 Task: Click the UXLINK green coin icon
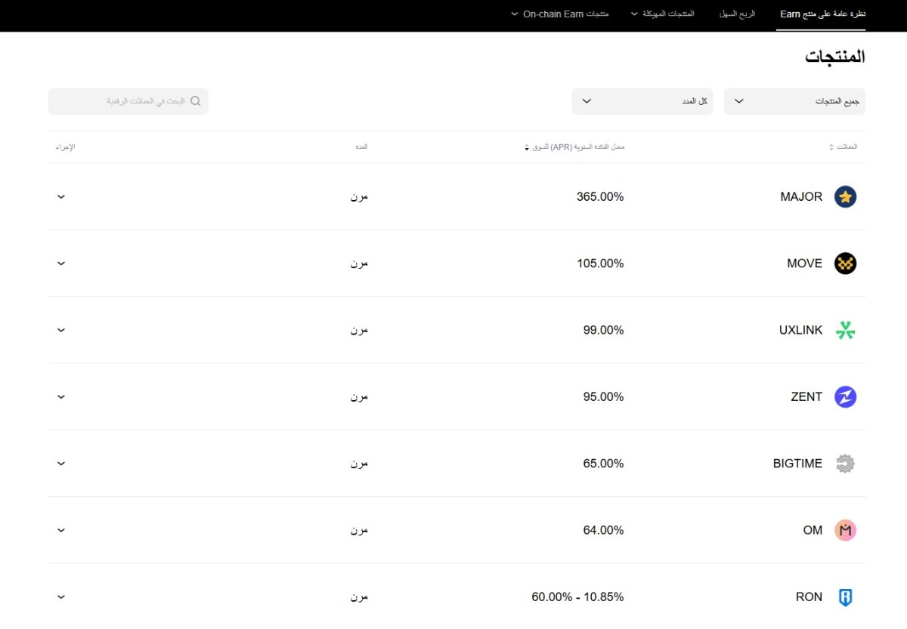(845, 330)
